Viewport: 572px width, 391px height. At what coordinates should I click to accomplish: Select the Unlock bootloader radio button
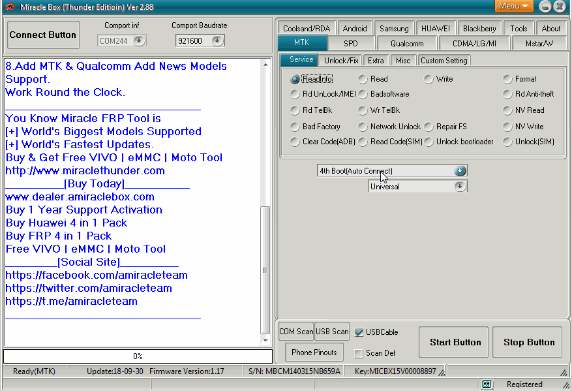(x=429, y=142)
